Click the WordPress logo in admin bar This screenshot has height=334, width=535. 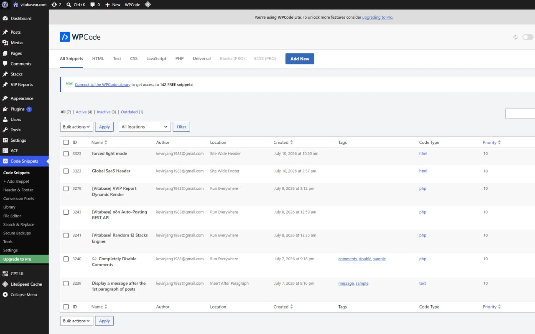(x=5, y=5)
